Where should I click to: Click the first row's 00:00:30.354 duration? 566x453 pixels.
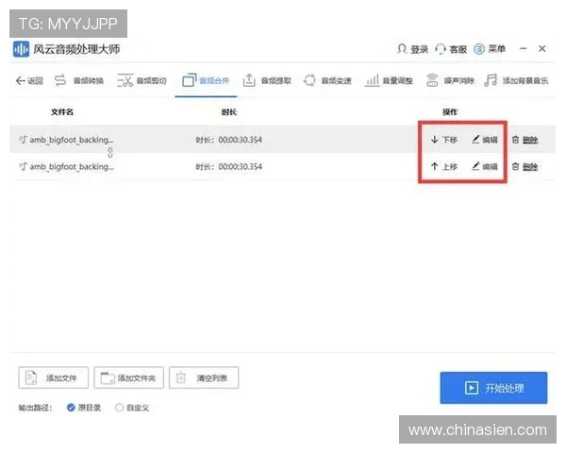coord(240,140)
